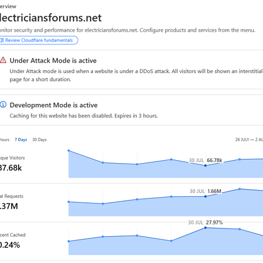
Task: Click the Under Attack Mode is active heading
Action: [x=53, y=61]
